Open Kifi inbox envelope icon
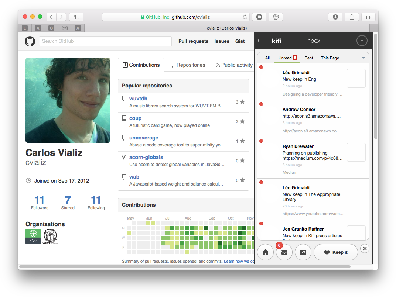396x297 pixels. (284, 252)
